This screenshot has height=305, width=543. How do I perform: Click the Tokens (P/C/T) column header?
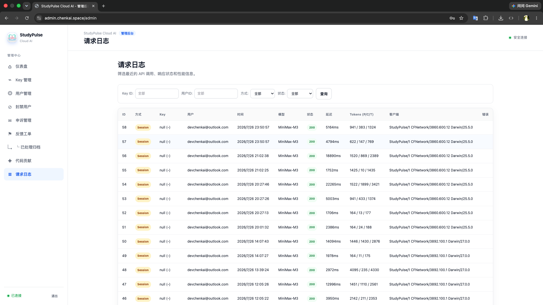point(361,115)
